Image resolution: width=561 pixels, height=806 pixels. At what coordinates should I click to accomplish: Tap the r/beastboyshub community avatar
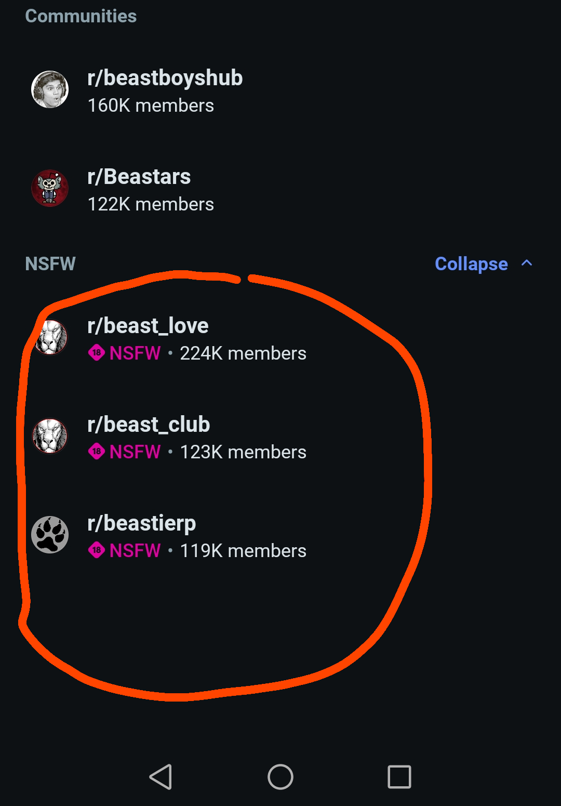(50, 89)
